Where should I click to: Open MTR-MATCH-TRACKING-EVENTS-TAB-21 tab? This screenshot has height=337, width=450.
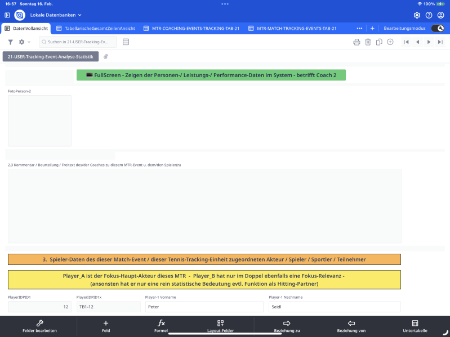click(292, 28)
